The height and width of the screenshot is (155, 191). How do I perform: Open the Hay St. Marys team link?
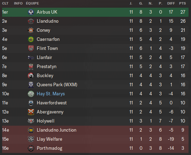[x=51, y=94]
